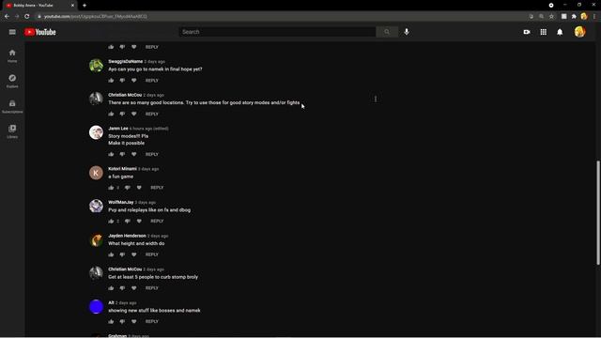Open the YouTube apps grid
The width and height of the screenshot is (601, 338).
(543, 32)
